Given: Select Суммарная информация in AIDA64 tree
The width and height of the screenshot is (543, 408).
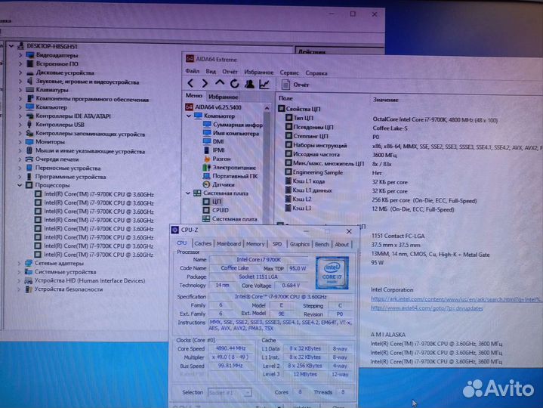Looking at the screenshot, I should point(233,125).
